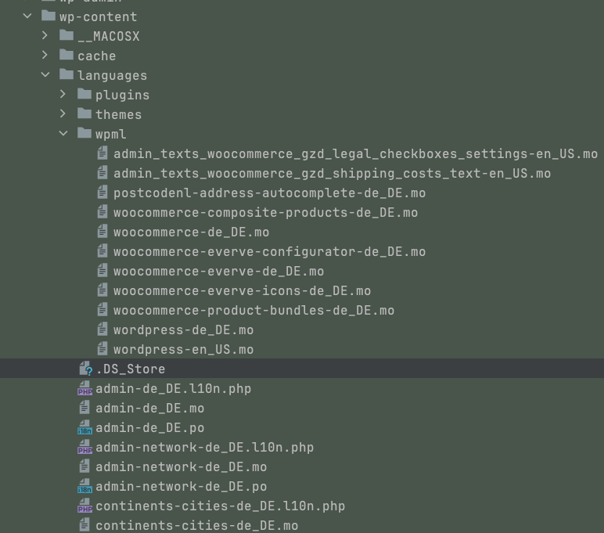Click file icon of legal_checkboxes_settings-en_US.mo
This screenshot has width=604, height=533.
coord(102,153)
